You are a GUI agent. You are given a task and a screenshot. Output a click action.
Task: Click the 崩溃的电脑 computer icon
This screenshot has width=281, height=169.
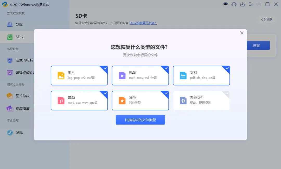(10, 60)
